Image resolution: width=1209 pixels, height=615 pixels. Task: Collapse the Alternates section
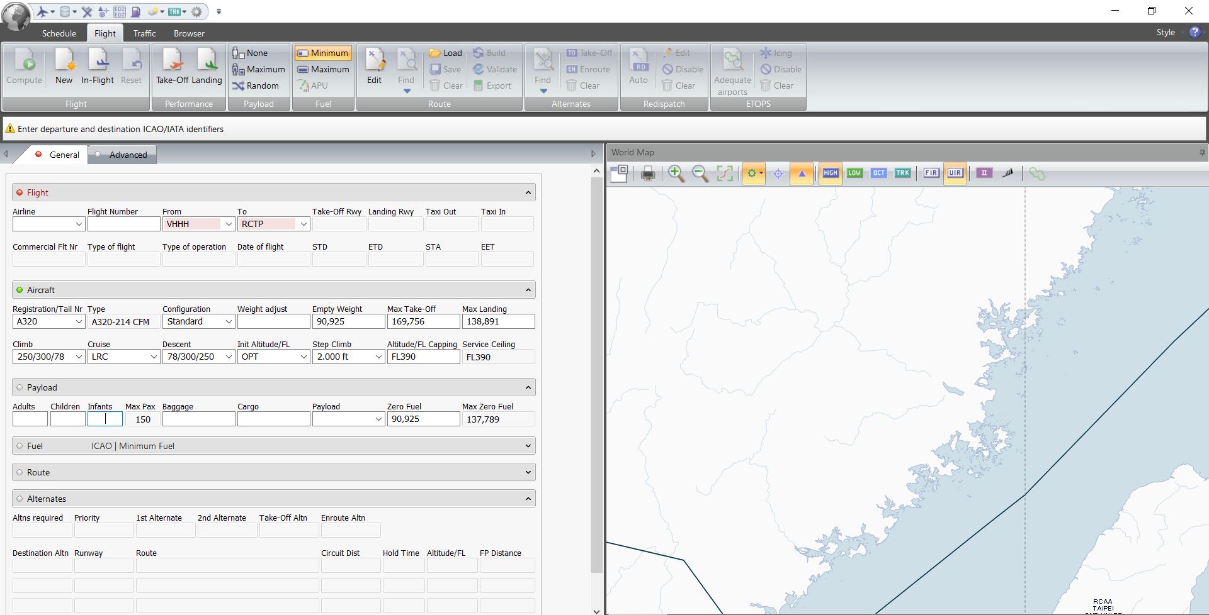point(528,499)
